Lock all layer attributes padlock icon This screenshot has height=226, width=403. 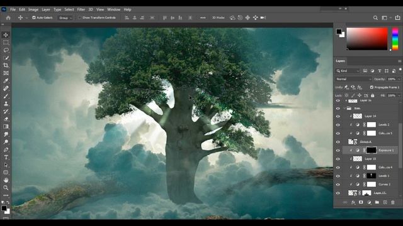pos(372,95)
